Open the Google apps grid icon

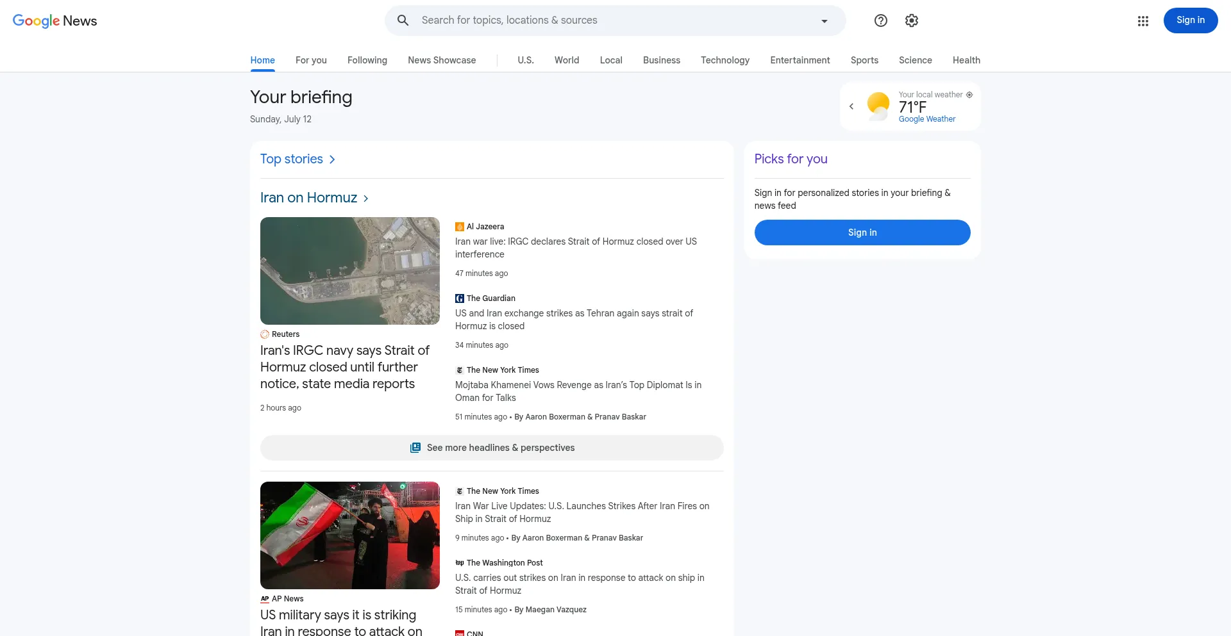pyautogui.click(x=1143, y=21)
